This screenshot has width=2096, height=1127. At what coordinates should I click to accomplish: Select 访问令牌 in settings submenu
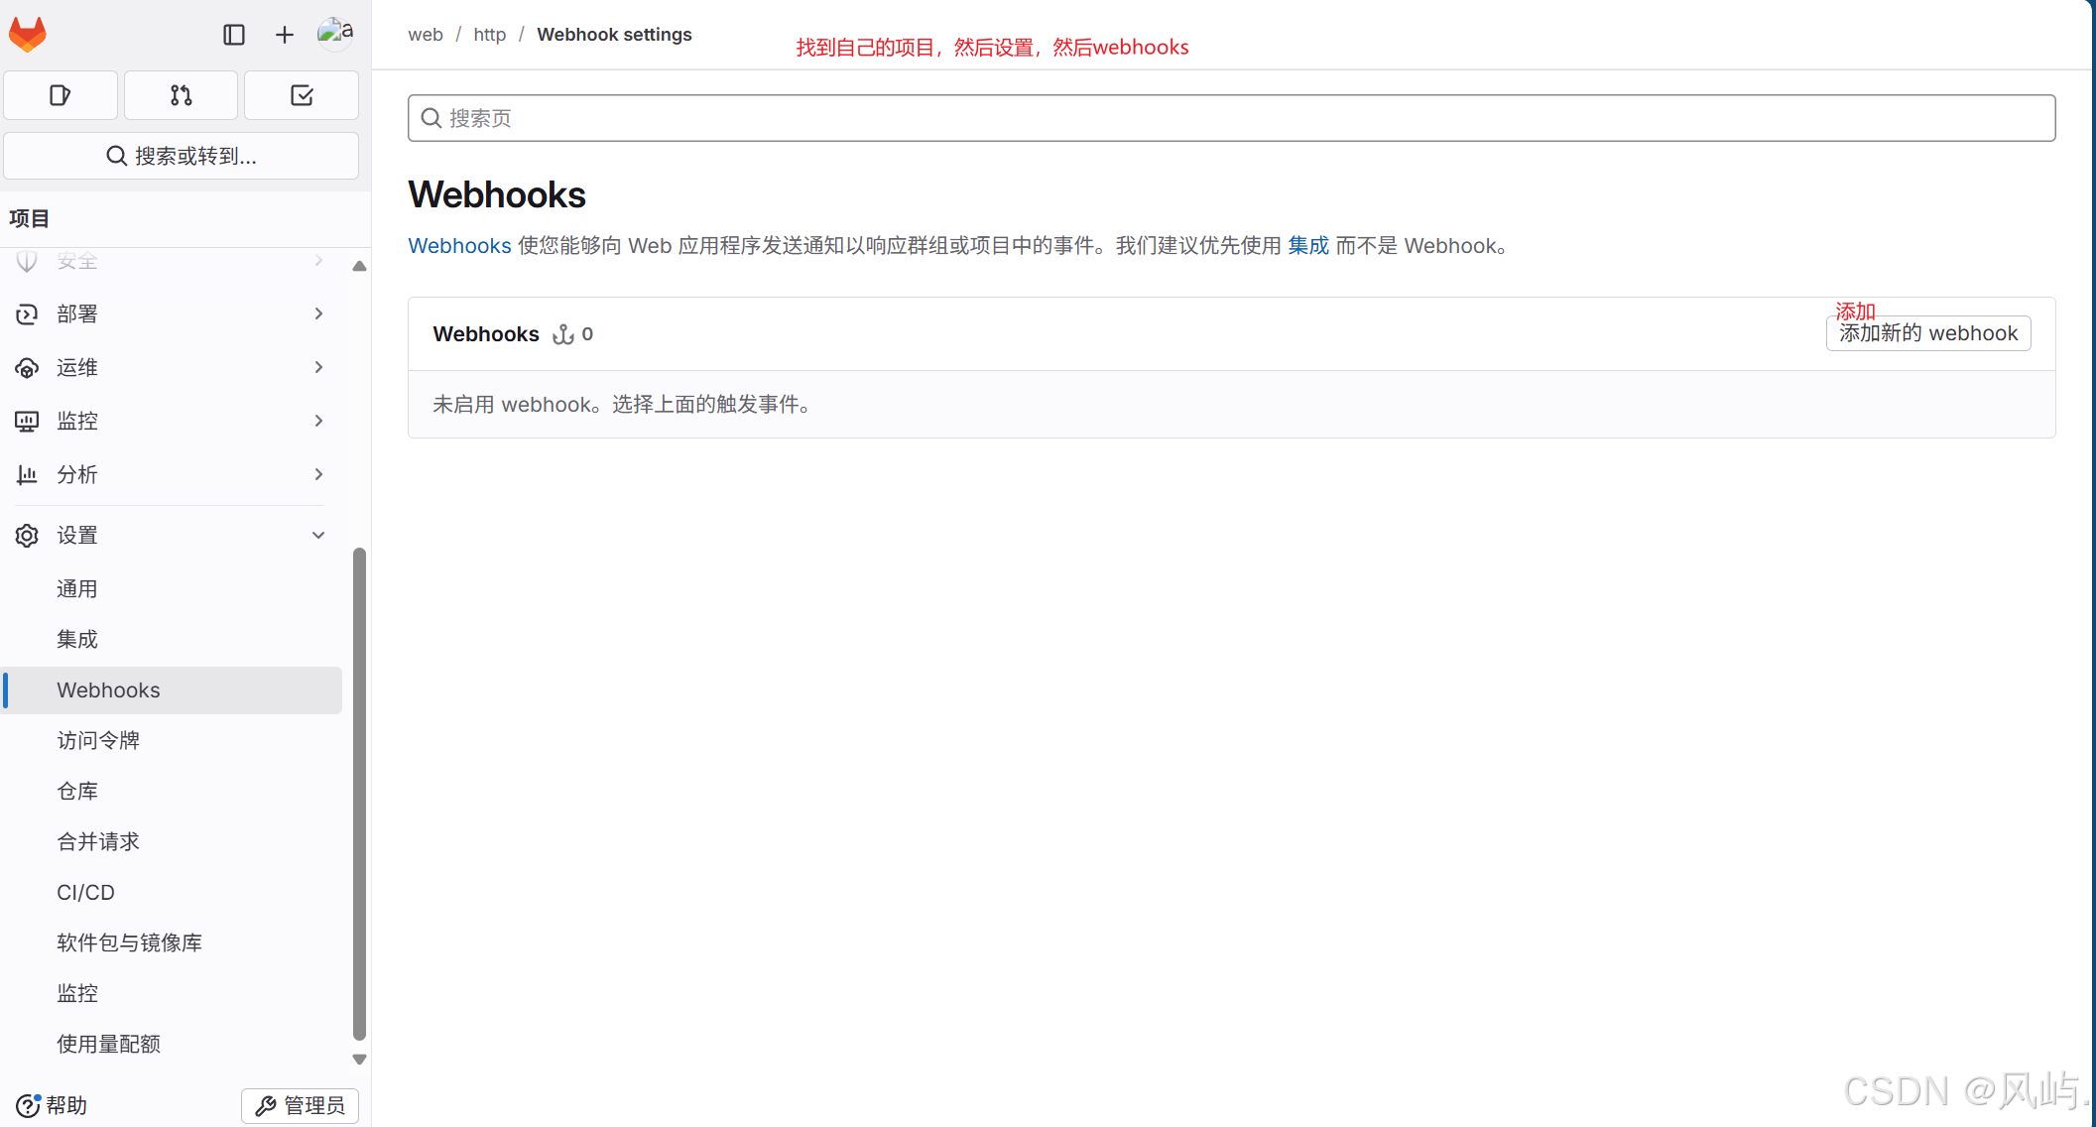[98, 740]
